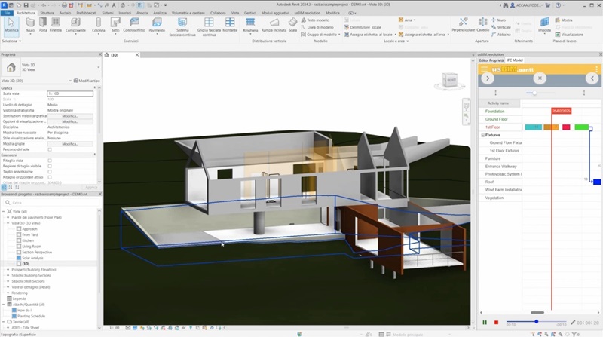Open the File menu

click(7, 13)
